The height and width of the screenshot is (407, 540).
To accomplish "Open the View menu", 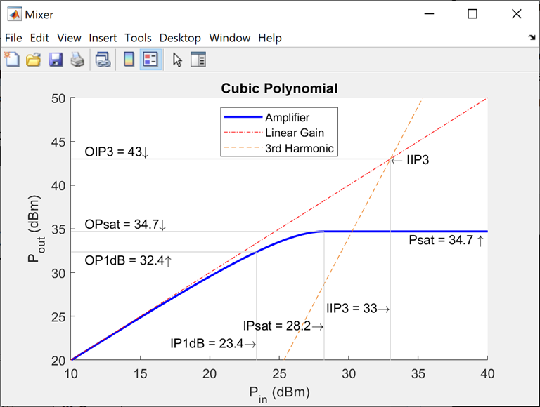I will (x=69, y=38).
